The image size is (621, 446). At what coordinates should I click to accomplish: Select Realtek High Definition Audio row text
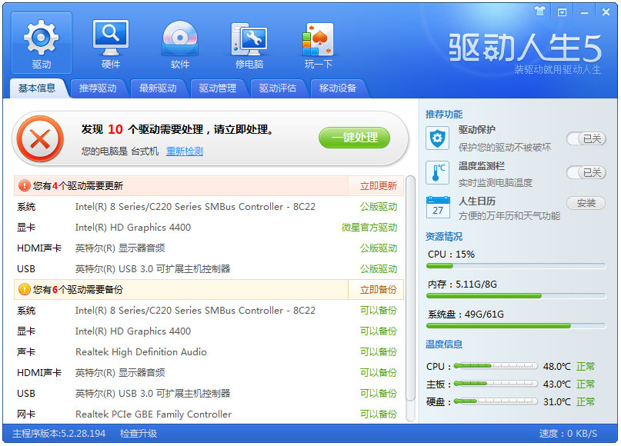[x=141, y=352]
